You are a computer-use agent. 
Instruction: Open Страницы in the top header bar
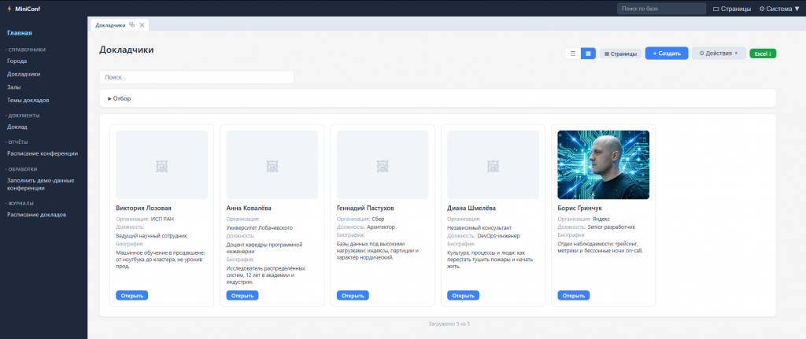(731, 9)
